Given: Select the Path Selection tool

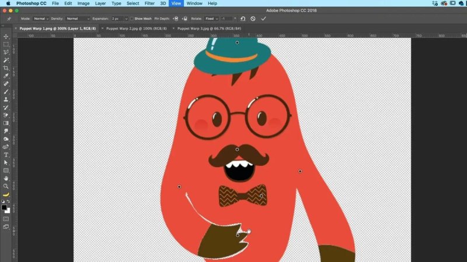Looking at the screenshot, I should point(6,162).
